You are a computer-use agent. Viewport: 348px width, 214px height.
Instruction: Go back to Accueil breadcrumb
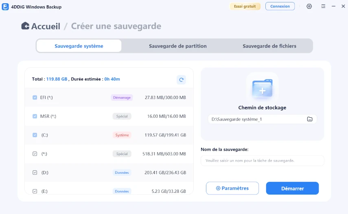(x=46, y=26)
